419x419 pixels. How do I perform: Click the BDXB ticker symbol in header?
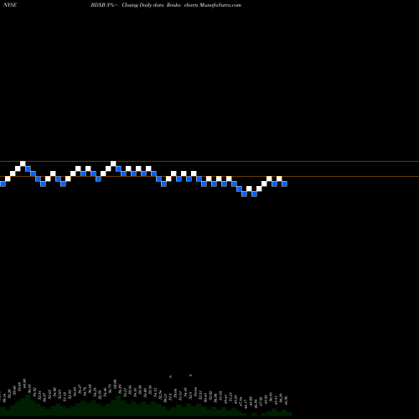(x=98, y=5)
